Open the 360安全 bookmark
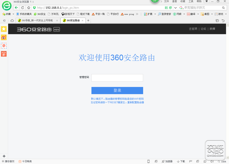The width and height of the screenshot is (229, 164). click(x=40, y=14)
